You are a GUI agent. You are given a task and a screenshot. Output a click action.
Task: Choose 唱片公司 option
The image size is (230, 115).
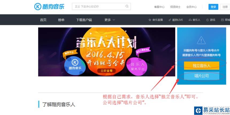tap(202, 76)
